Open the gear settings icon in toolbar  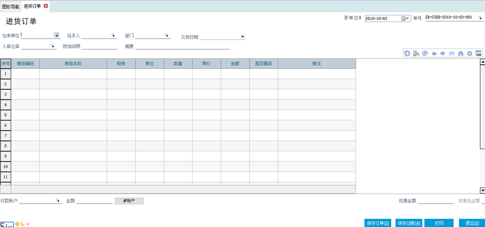click(x=469, y=53)
